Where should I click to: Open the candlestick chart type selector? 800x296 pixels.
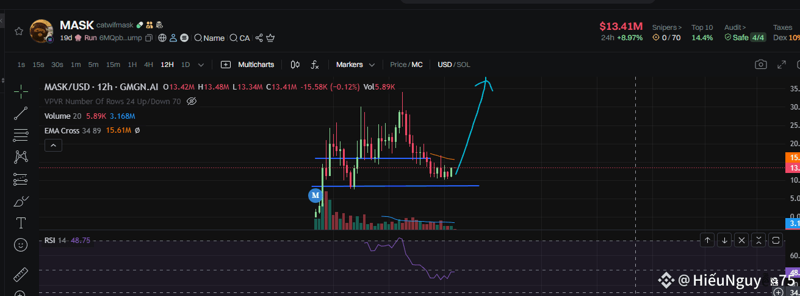point(295,65)
